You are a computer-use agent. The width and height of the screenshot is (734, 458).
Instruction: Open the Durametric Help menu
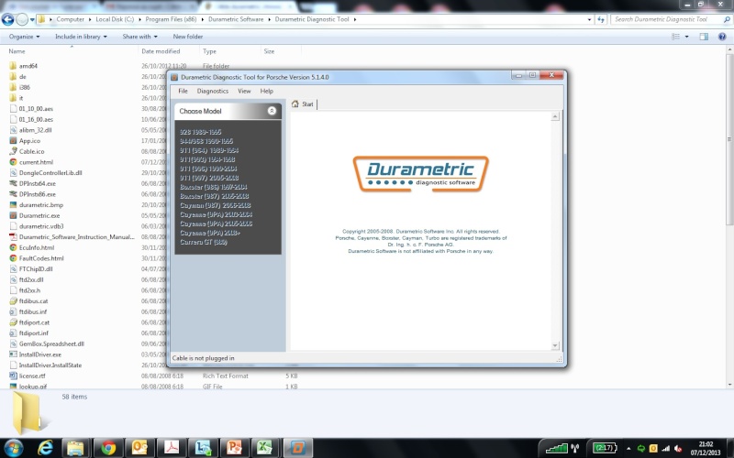266,91
